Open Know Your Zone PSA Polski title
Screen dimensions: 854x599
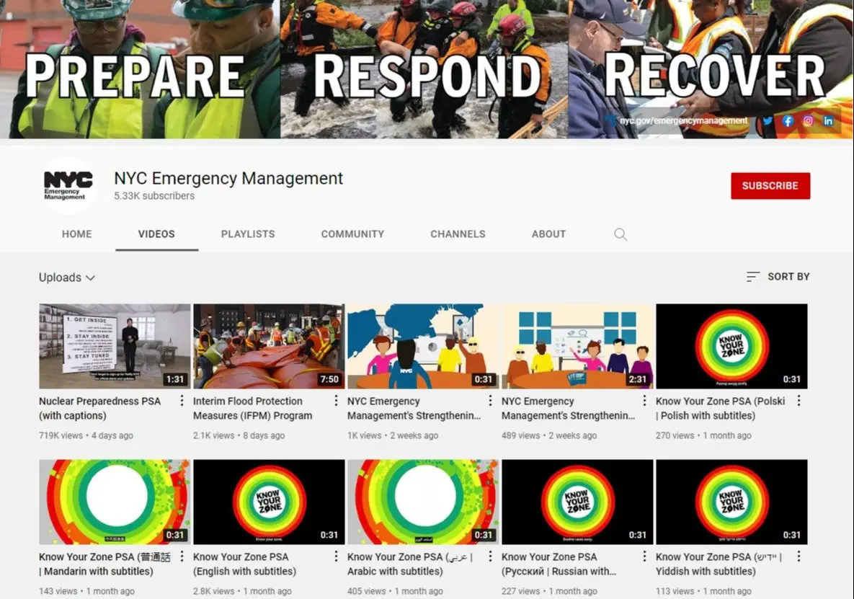720,409
